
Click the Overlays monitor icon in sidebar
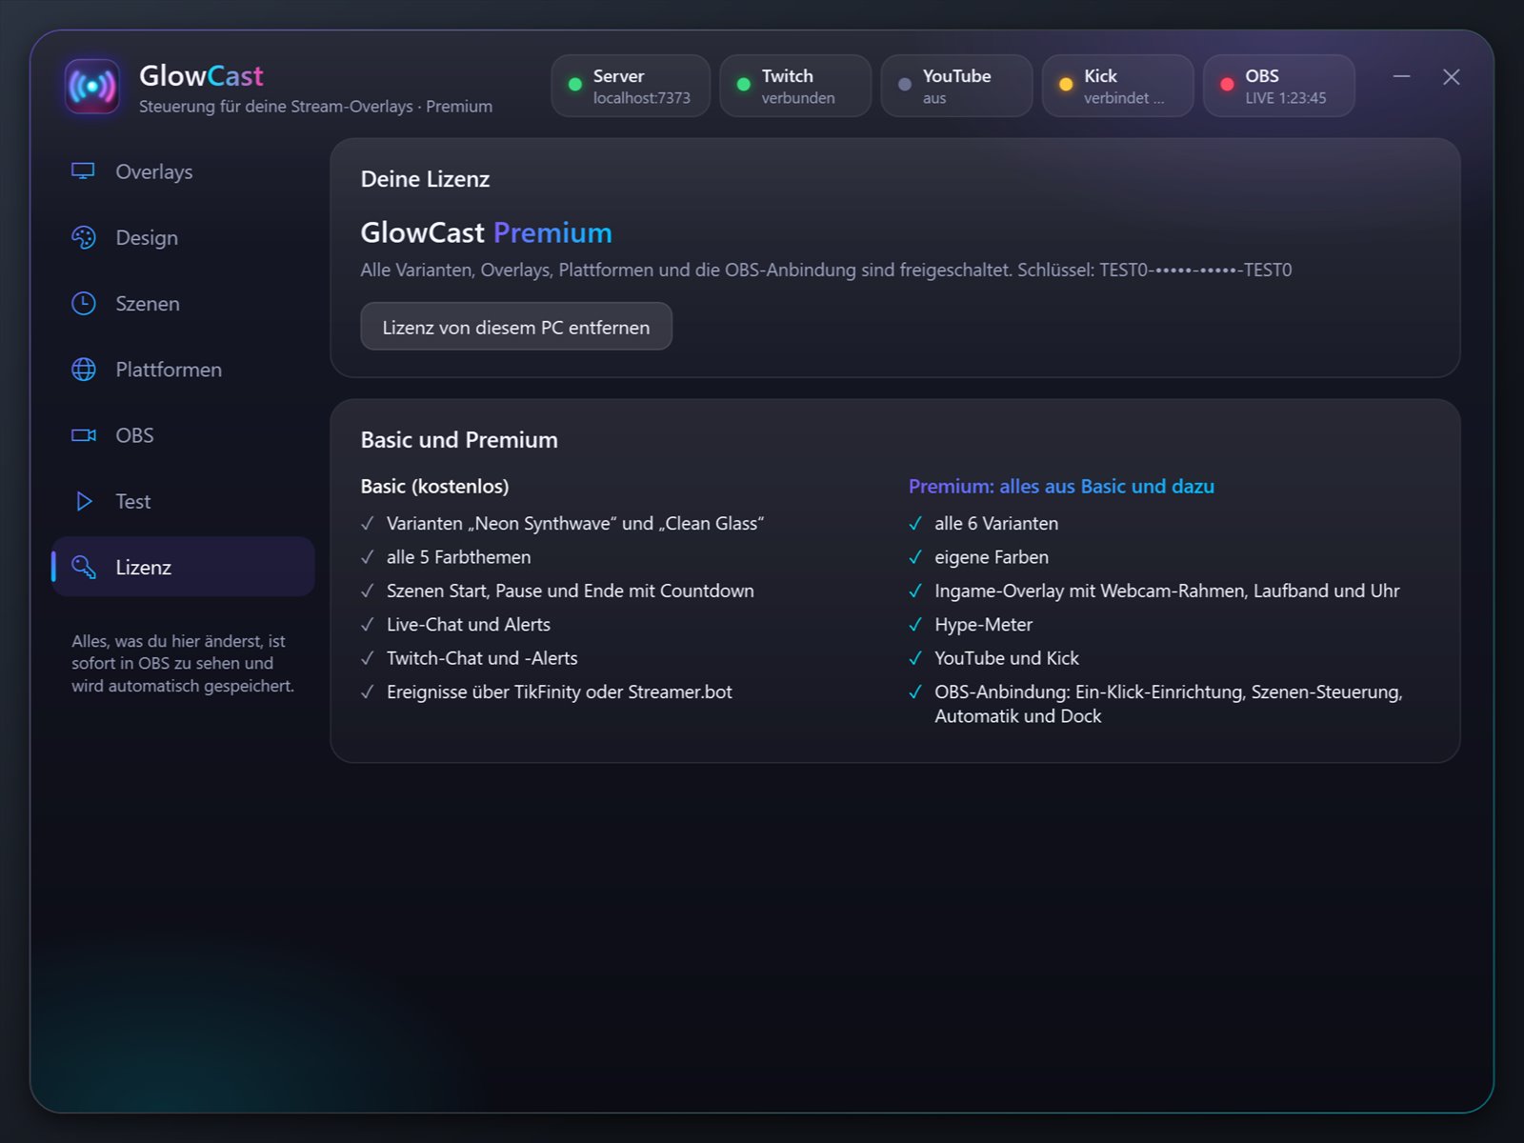point(84,171)
